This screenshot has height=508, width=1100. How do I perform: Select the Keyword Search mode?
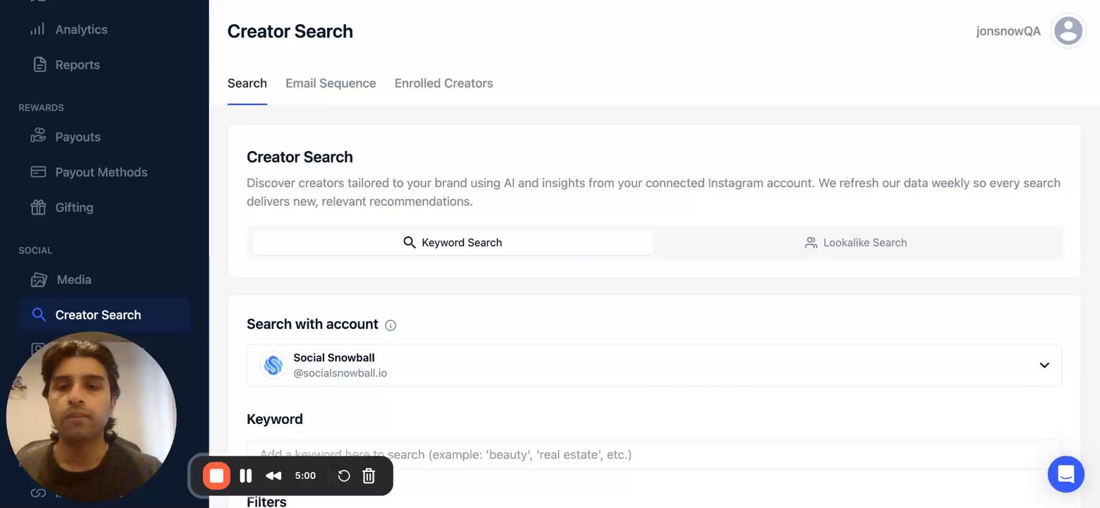(x=453, y=243)
